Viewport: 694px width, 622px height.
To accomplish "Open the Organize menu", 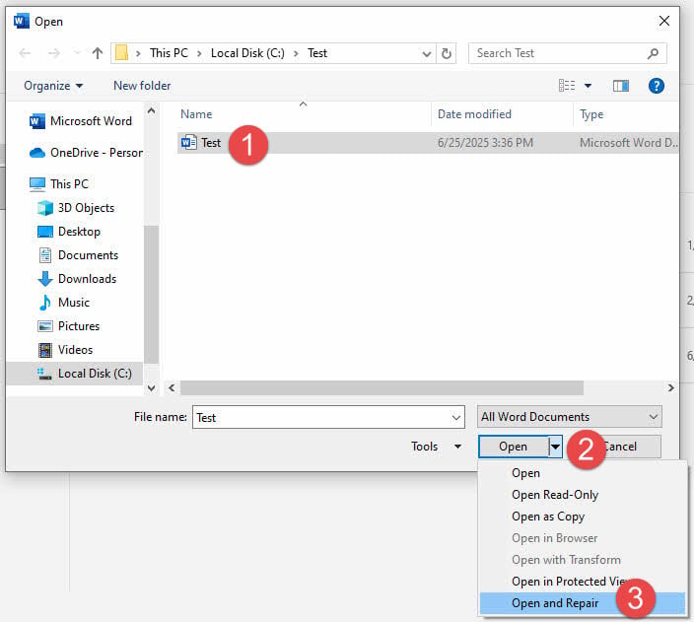I will click(x=53, y=86).
